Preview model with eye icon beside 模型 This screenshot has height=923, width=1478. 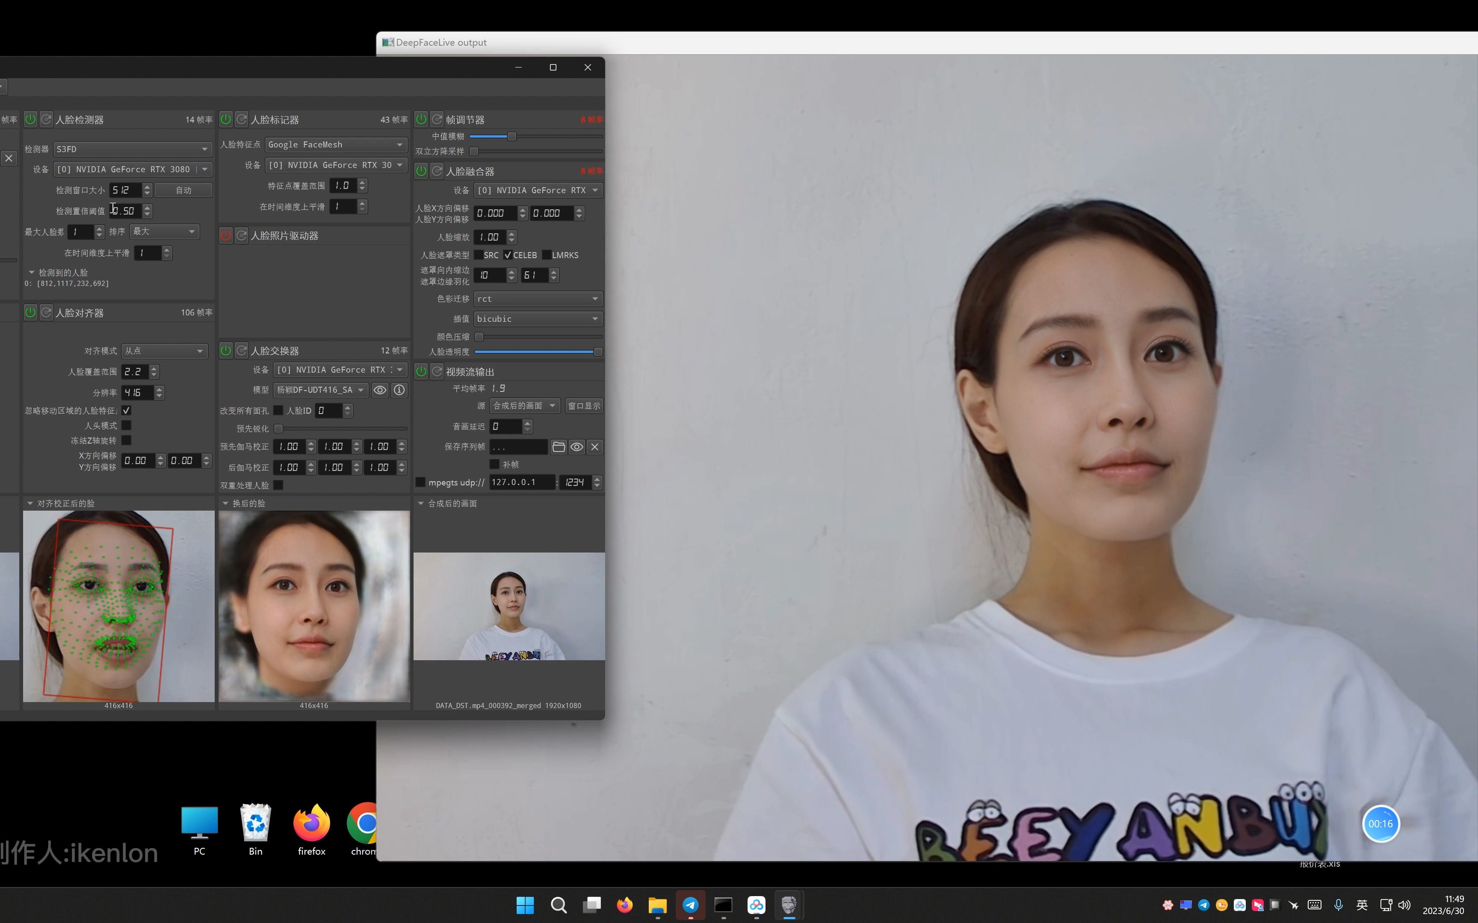380,390
